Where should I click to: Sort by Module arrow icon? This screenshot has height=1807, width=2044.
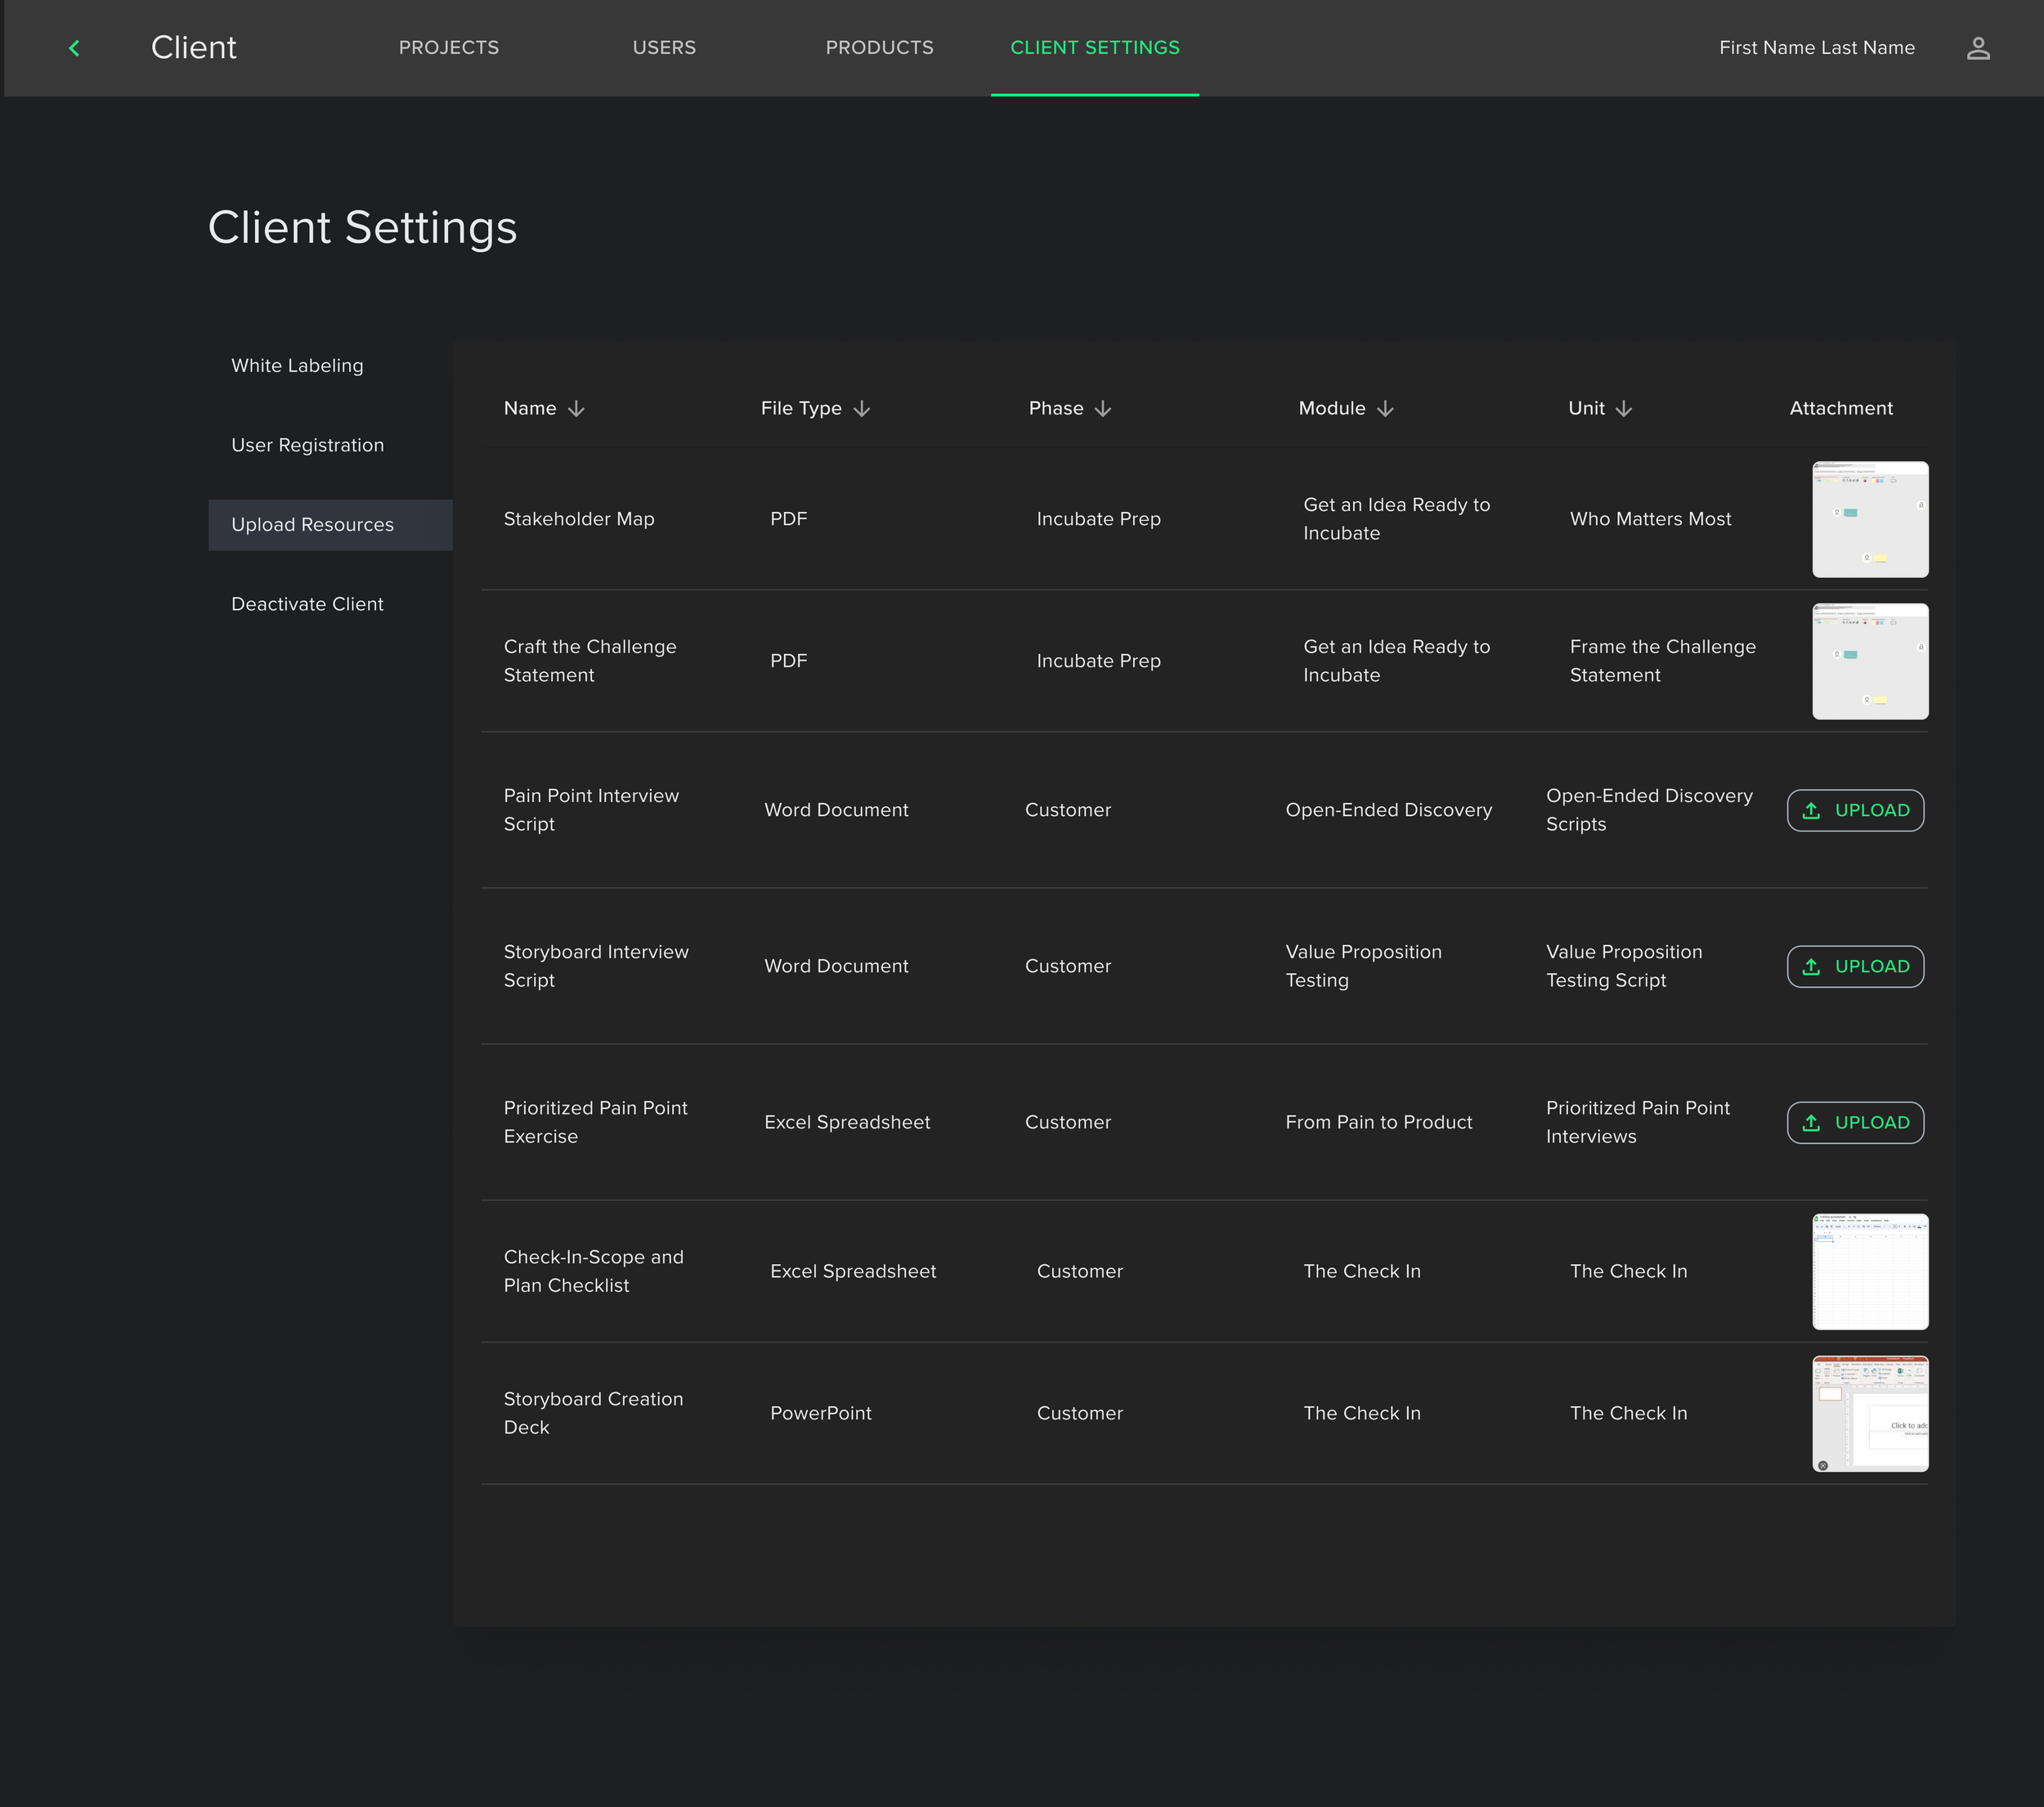1385,409
